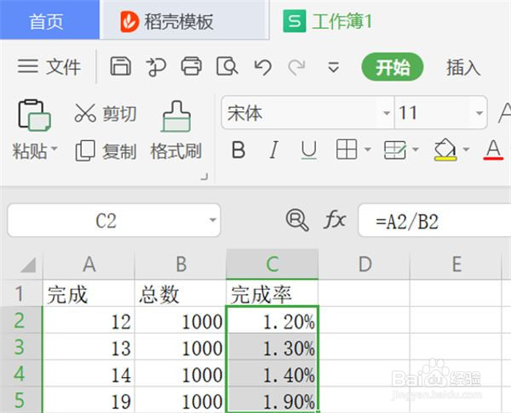Click cell C3 showing 1.30%

(x=273, y=347)
